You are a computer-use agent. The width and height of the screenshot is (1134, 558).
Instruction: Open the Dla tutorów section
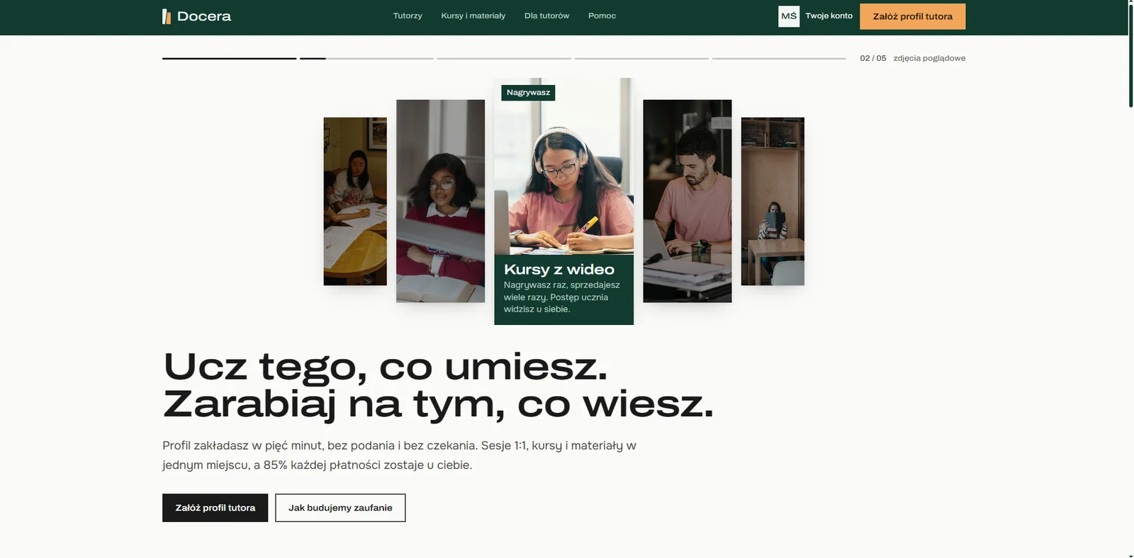[546, 16]
